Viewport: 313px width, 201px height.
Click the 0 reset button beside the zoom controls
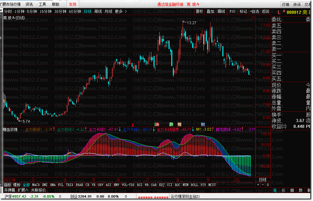tap(268, 185)
